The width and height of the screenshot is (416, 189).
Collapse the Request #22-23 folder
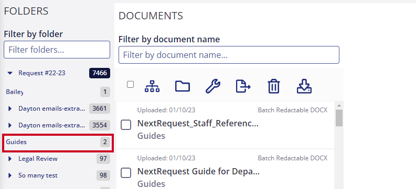pyautogui.click(x=10, y=73)
